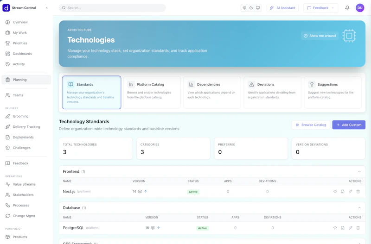Image resolution: width=371 pixels, height=244 pixels.
Task: Open notifications bell
Action: pos(347,8)
